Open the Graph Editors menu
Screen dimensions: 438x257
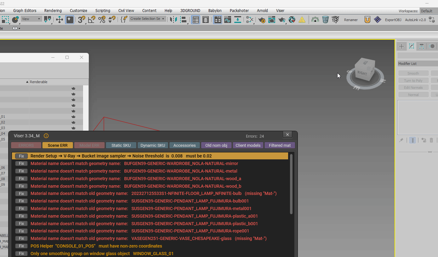(25, 11)
